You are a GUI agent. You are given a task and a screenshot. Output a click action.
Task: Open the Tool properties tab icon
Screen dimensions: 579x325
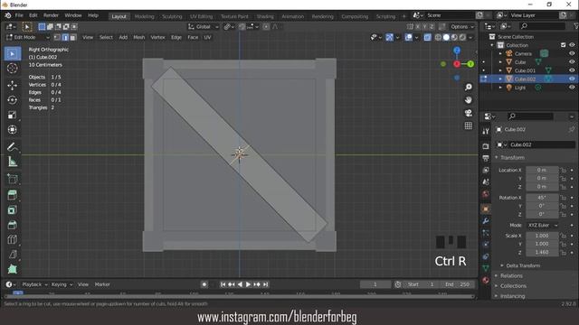pos(486,131)
